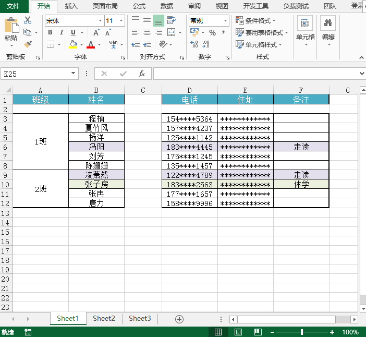
Task: Click the increase indent icon
Action: click(x=147, y=44)
